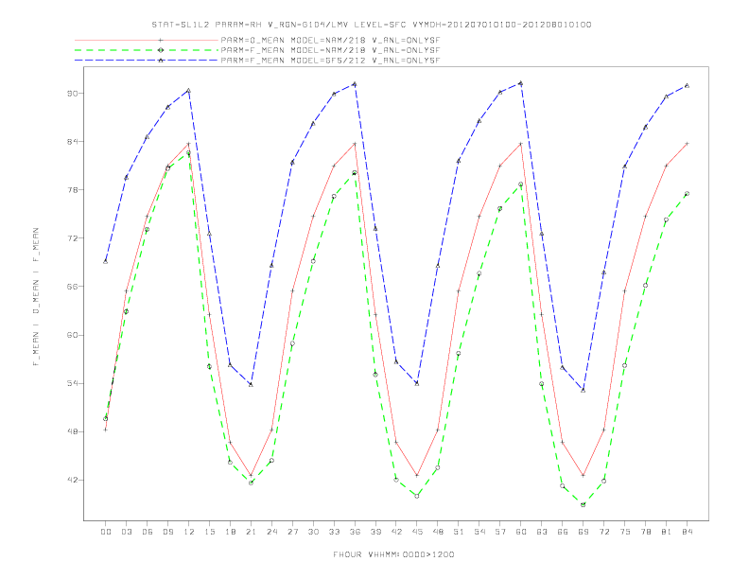Click x-axis tick label 30
Image resolution: width=749 pixels, height=579 pixels.
pyautogui.click(x=313, y=532)
